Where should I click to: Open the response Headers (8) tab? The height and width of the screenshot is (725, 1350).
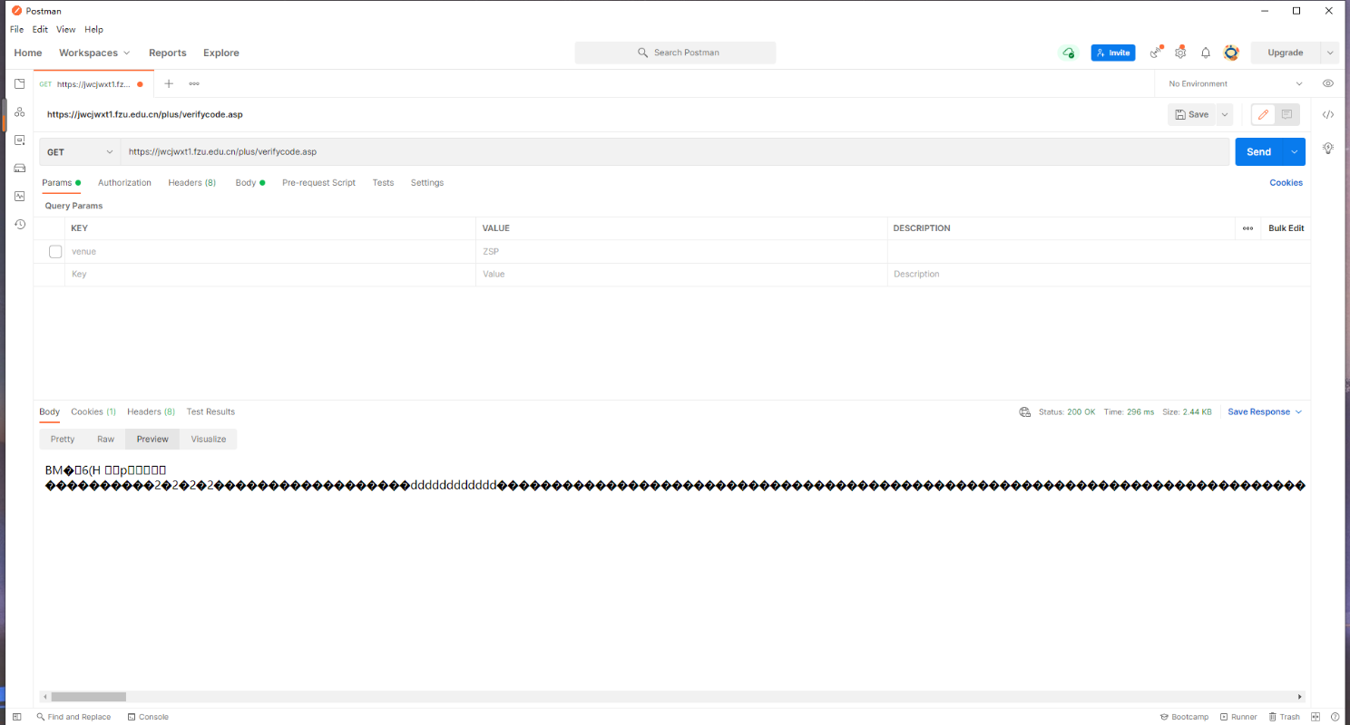152,411
